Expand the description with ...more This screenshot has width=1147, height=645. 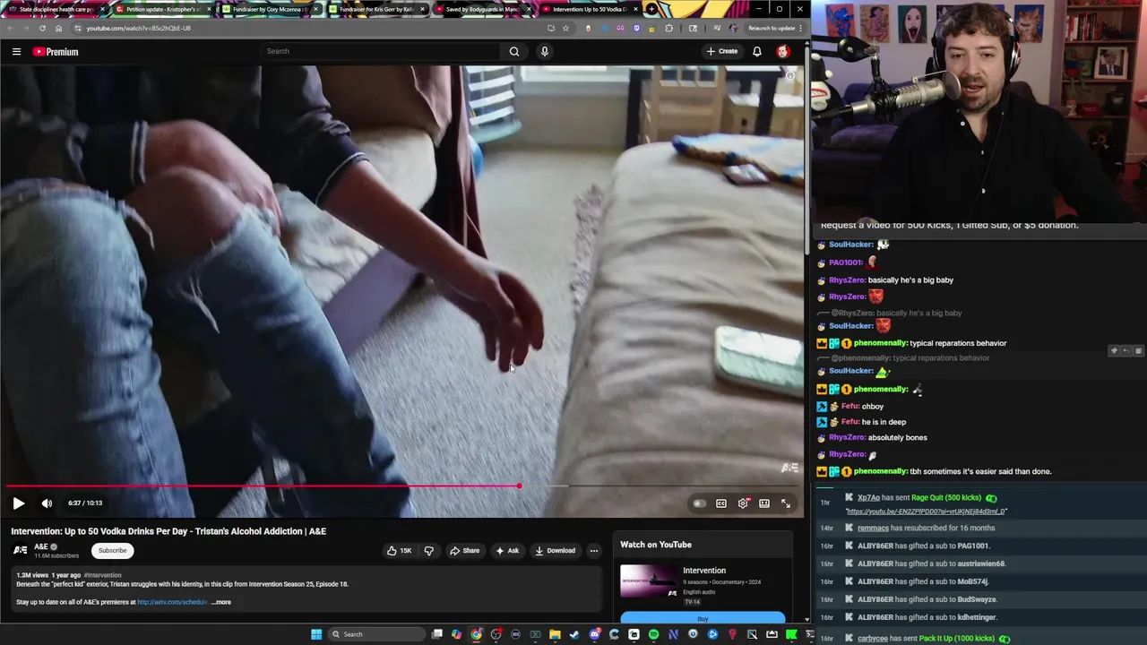pos(221,602)
